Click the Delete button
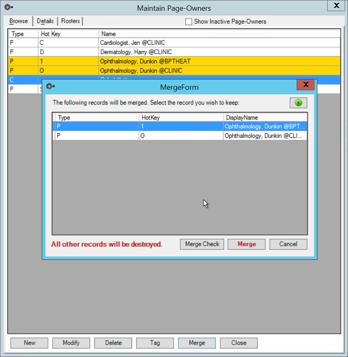Image resolution: width=348 pixels, height=357 pixels. (113, 343)
